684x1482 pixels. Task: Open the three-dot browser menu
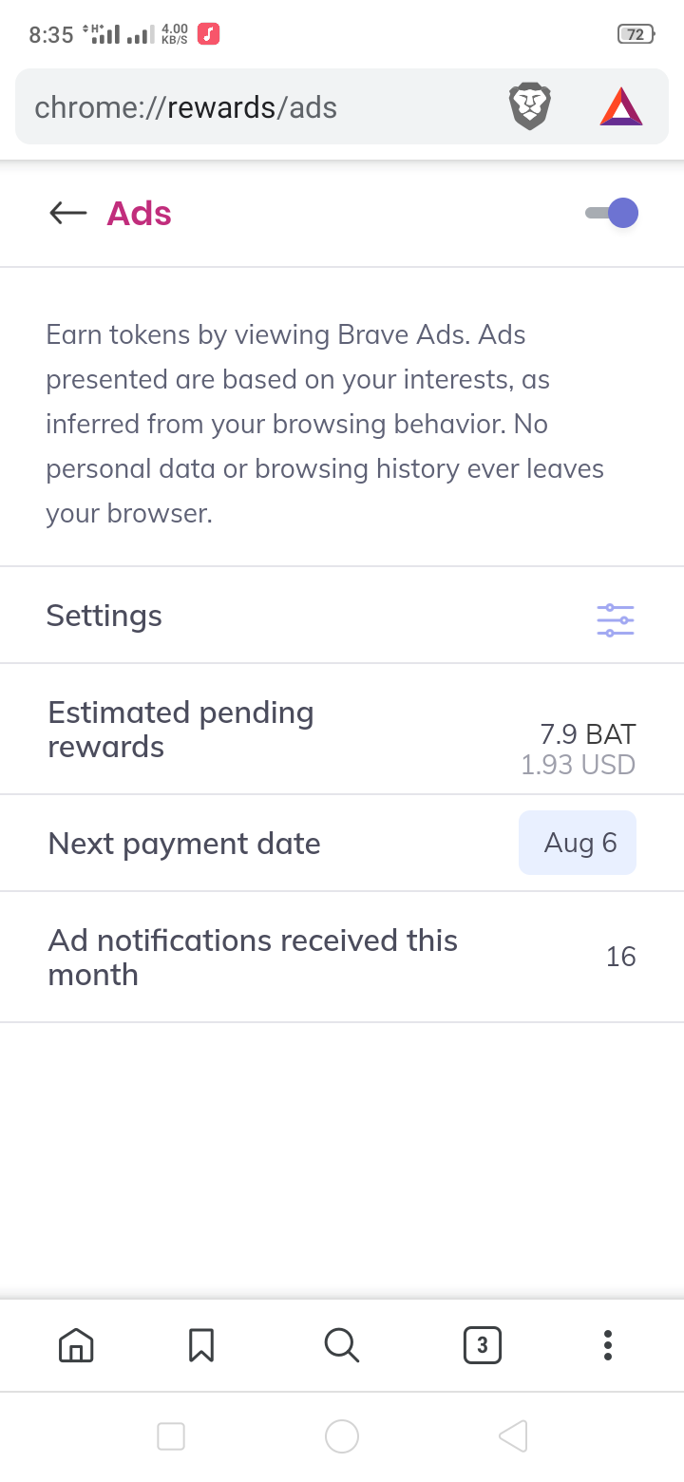pyautogui.click(x=608, y=1344)
